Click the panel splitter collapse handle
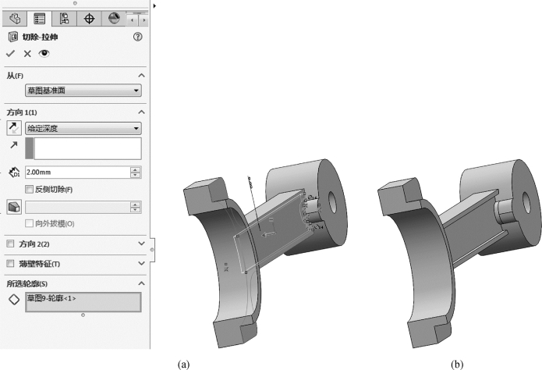542x370 pixels. tap(152, 250)
